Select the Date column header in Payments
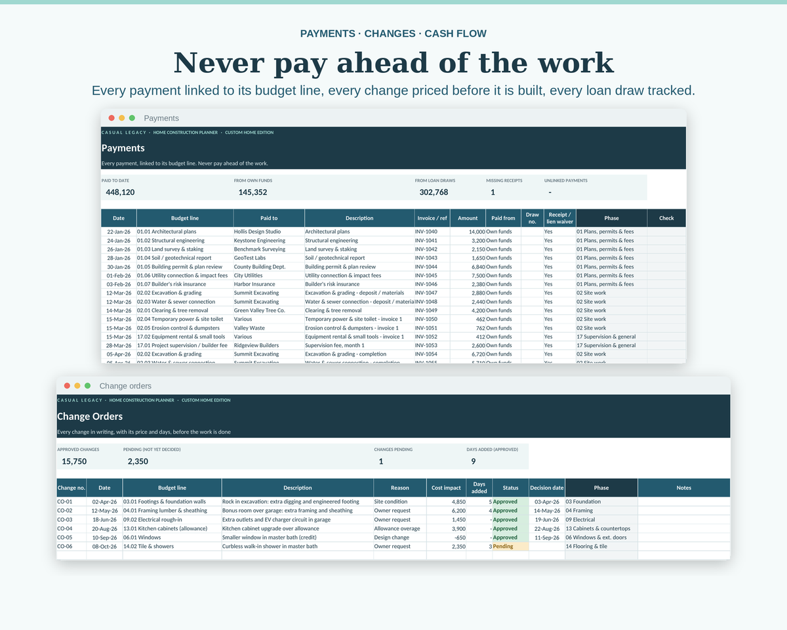 click(119, 218)
